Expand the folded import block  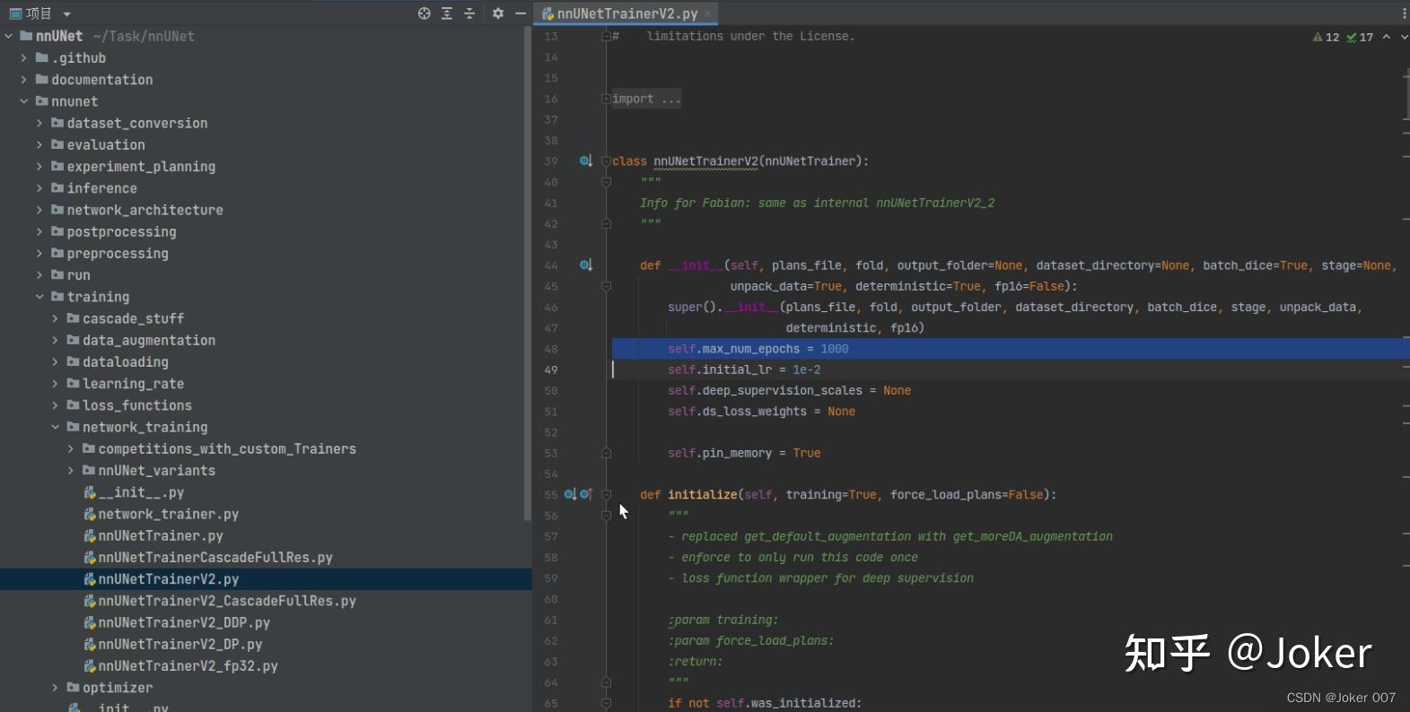[x=606, y=100]
